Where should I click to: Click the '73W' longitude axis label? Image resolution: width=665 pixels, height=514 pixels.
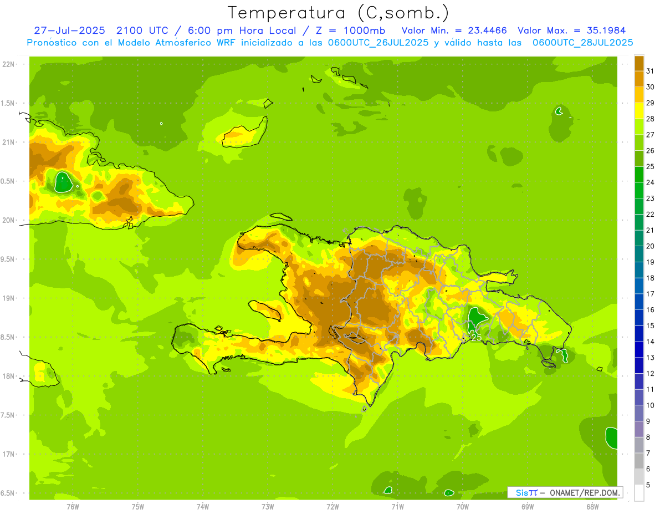268,506
